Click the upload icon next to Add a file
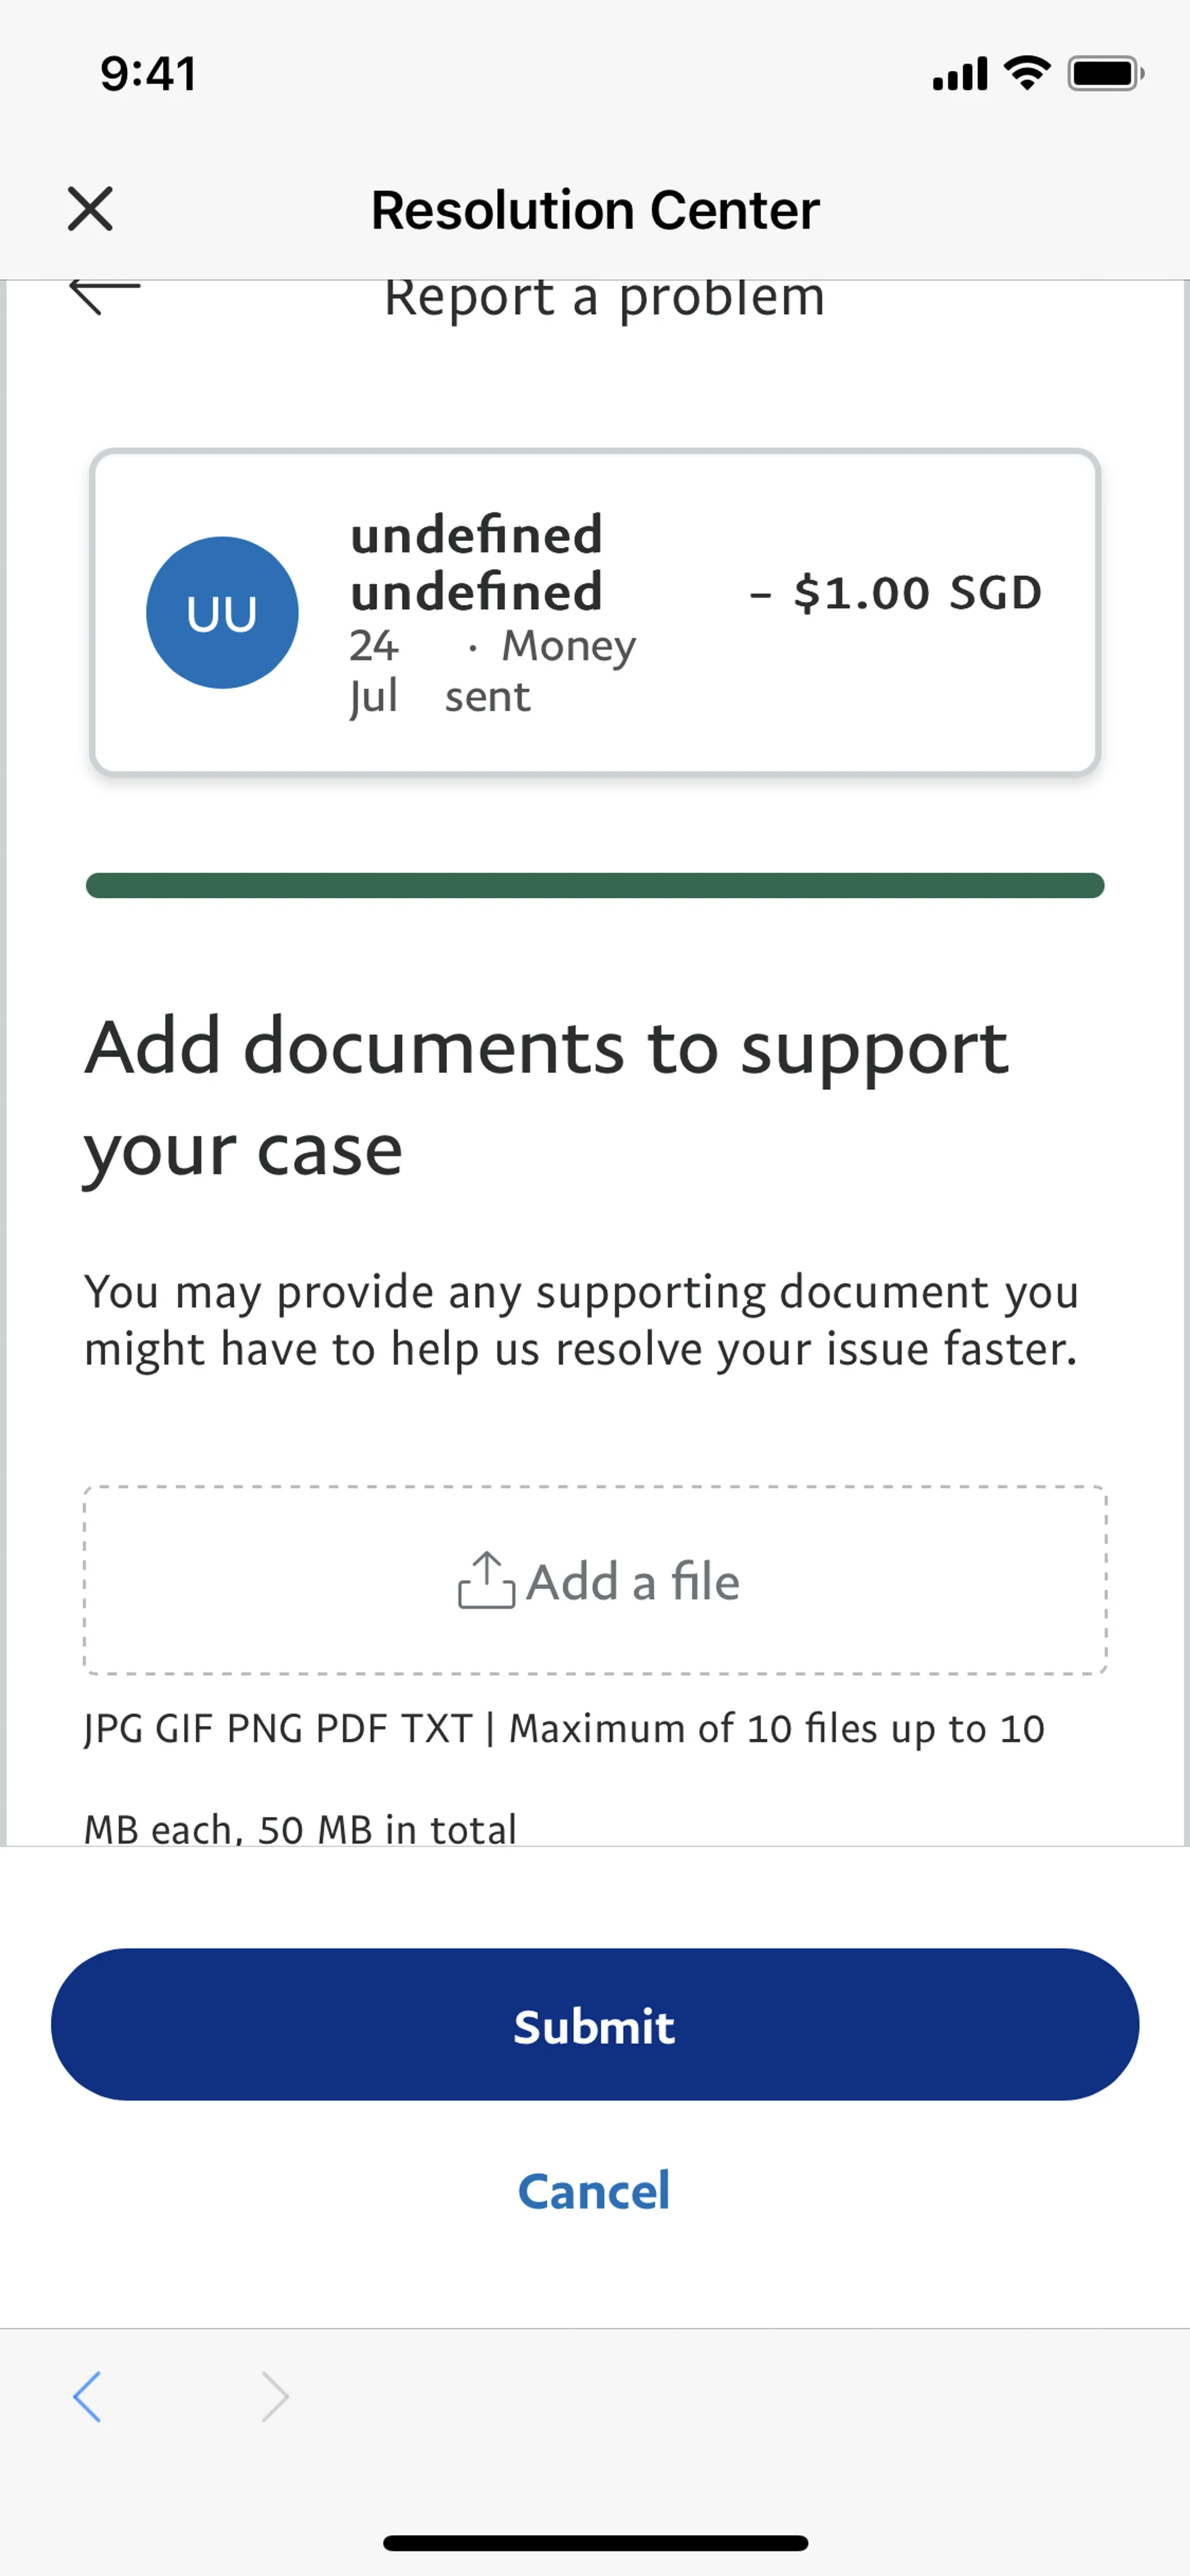 (486, 1580)
